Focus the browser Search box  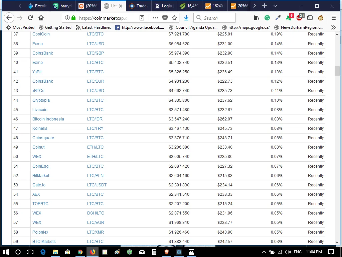pos(214,18)
